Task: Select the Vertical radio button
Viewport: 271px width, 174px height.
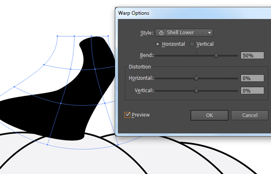Action: pos(192,44)
